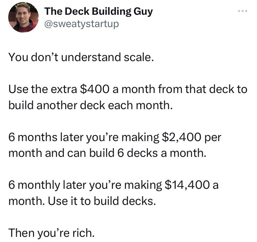Click the phrase "Use it to build decks."
Screen dimensions: 257x242
click(x=102, y=200)
